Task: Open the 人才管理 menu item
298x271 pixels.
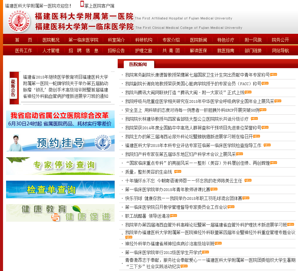Action: [51, 50]
